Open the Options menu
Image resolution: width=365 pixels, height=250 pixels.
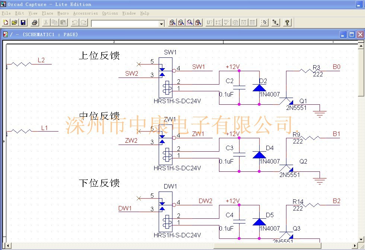pyautogui.click(x=110, y=13)
